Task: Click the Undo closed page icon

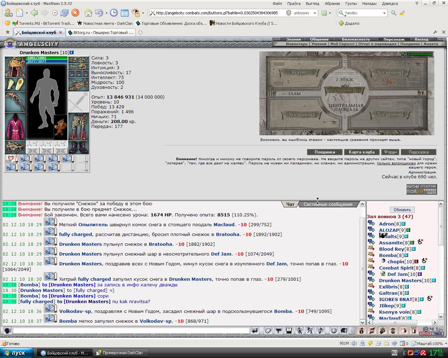Action: click(99, 13)
